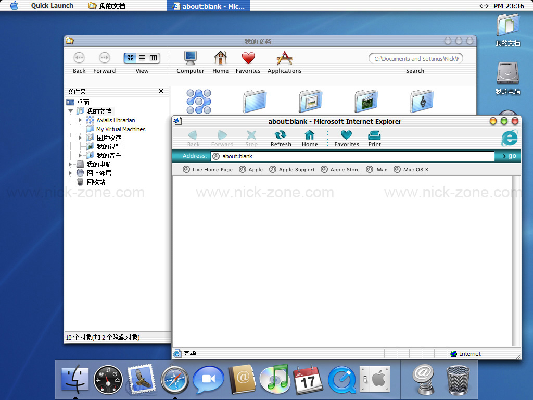This screenshot has height=400, width=533.
Task: Expand the 我的电脑 tree node
Action: click(x=70, y=165)
